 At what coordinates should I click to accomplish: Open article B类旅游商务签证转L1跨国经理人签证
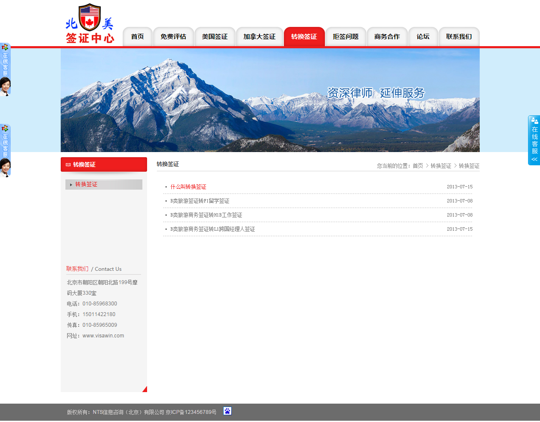click(212, 229)
